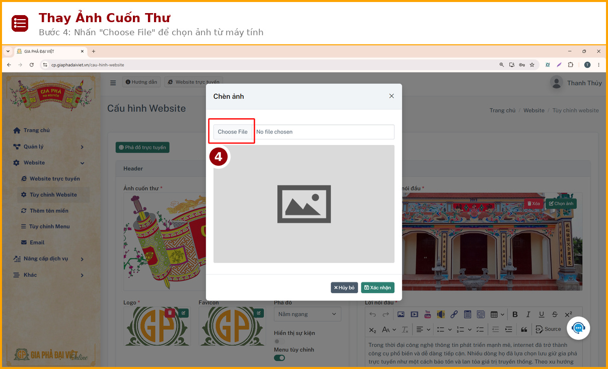Click the insert image editor icon

pyautogui.click(x=401, y=315)
